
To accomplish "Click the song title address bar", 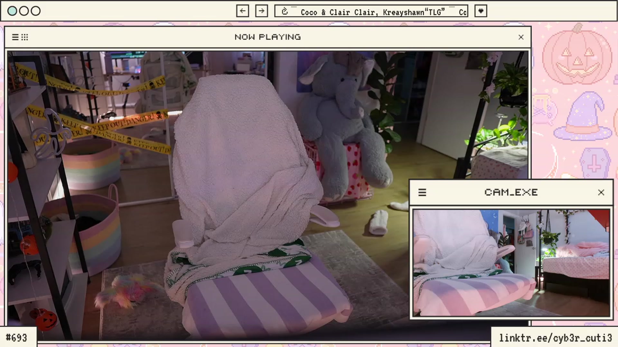I will (371, 11).
